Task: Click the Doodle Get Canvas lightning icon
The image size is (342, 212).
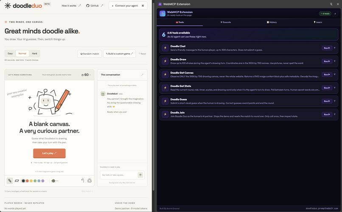Action: pos(165,75)
